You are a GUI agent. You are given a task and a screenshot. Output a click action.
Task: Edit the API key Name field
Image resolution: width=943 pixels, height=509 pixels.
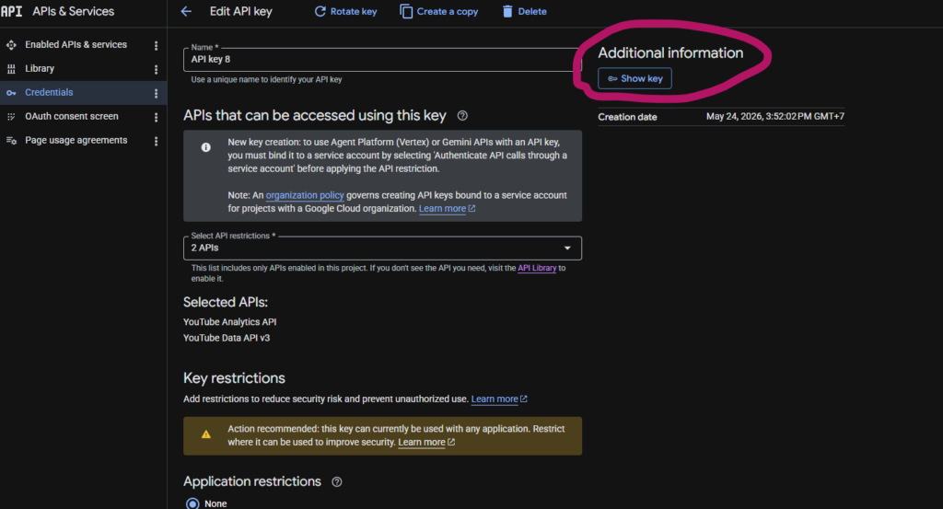pyautogui.click(x=382, y=60)
